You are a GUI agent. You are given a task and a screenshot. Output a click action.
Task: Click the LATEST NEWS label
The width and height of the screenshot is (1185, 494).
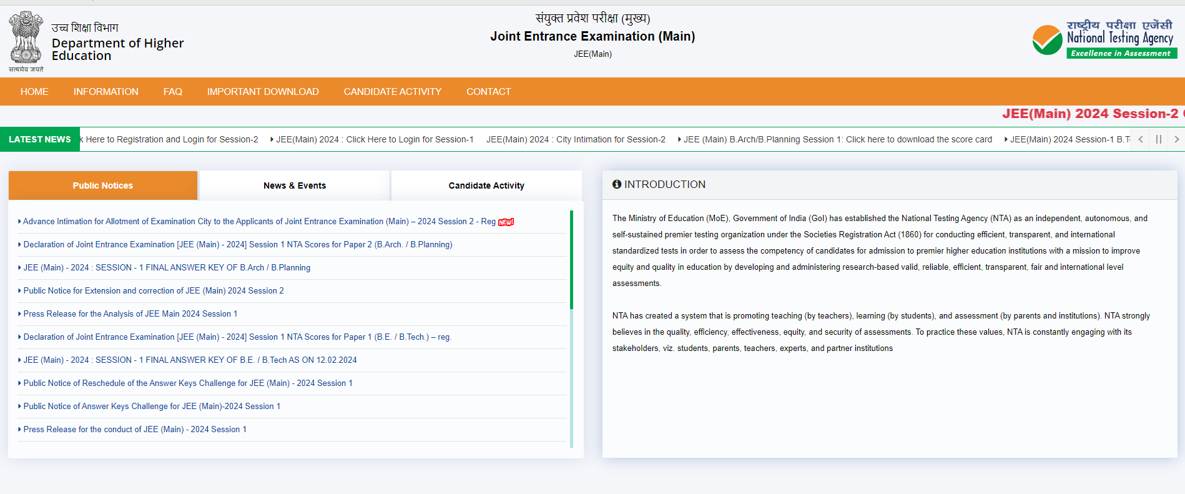(x=40, y=139)
